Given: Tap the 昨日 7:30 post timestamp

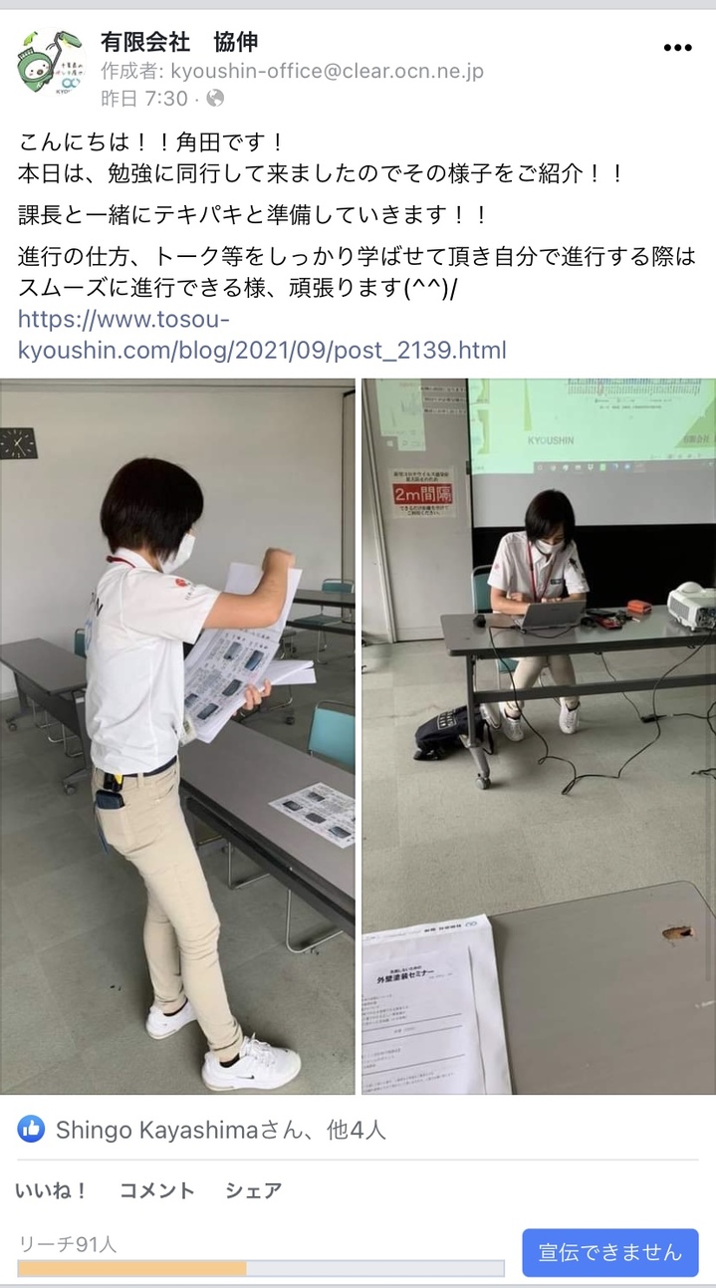Looking at the screenshot, I should click(144, 99).
